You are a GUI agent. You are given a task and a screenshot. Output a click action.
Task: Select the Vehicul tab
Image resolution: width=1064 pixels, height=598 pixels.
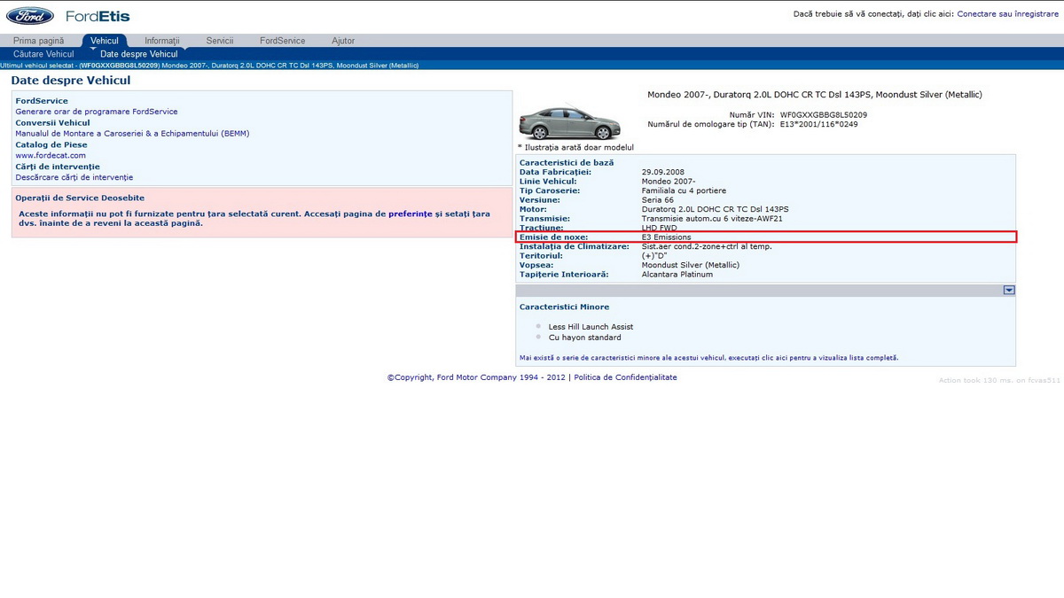point(105,41)
